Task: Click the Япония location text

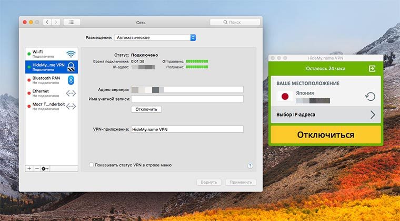Action: [305, 93]
